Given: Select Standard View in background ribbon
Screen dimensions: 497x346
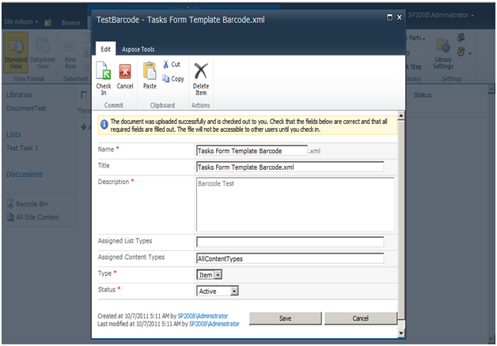Looking at the screenshot, I should pos(16,52).
